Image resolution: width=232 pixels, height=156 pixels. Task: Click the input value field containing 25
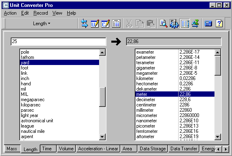pos(58,41)
